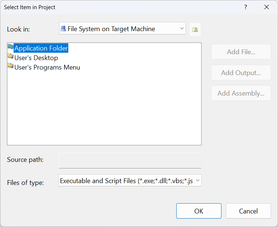The width and height of the screenshot is (278, 227).
Task: Open the Files of type dropdown arrow
Action: pyautogui.click(x=198, y=181)
